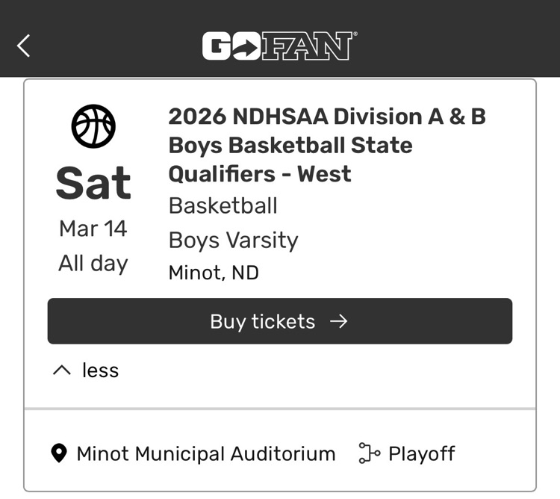560x499 pixels.
Task: Click the basketball sport icon
Action: point(93,125)
